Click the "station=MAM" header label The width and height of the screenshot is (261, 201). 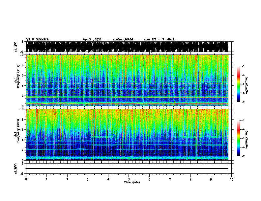123,39
